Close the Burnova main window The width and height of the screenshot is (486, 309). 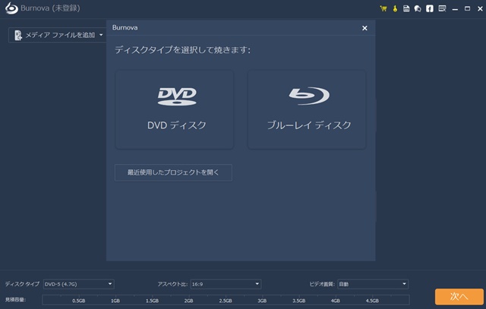pos(480,8)
